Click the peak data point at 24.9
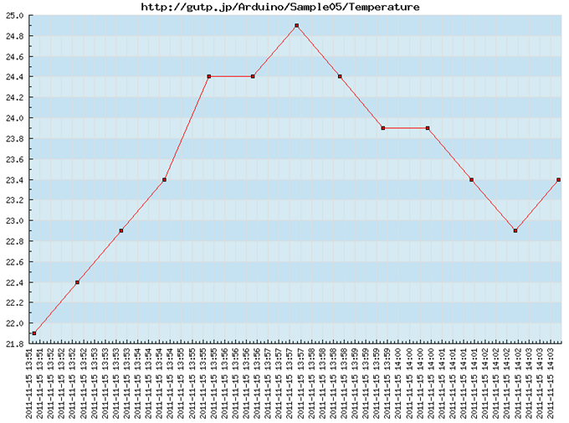This screenshot has width=569, height=423. point(296,26)
